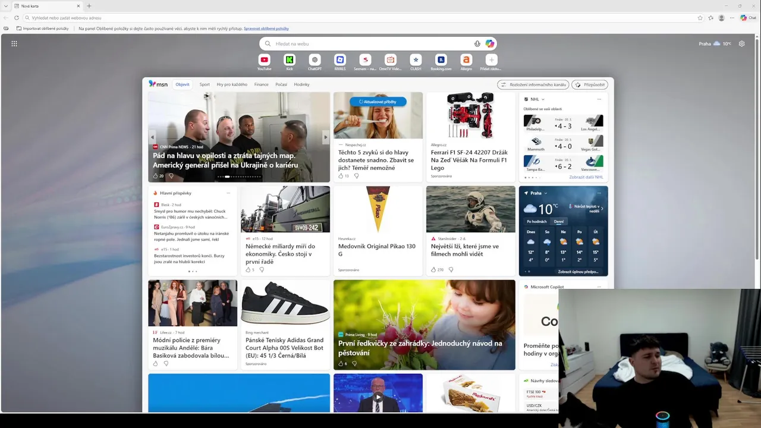Open Zobrazit další NHL link

(586, 177)
